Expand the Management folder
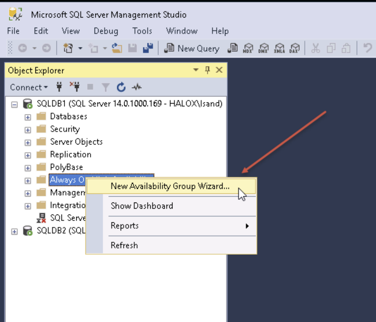The width and height of the screenshot is (376, 322). pos(28,194)
